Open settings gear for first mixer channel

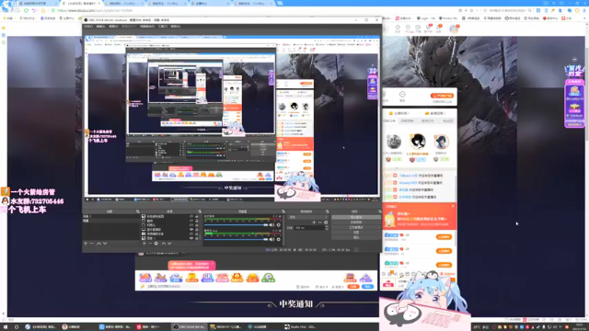[278, 224]
